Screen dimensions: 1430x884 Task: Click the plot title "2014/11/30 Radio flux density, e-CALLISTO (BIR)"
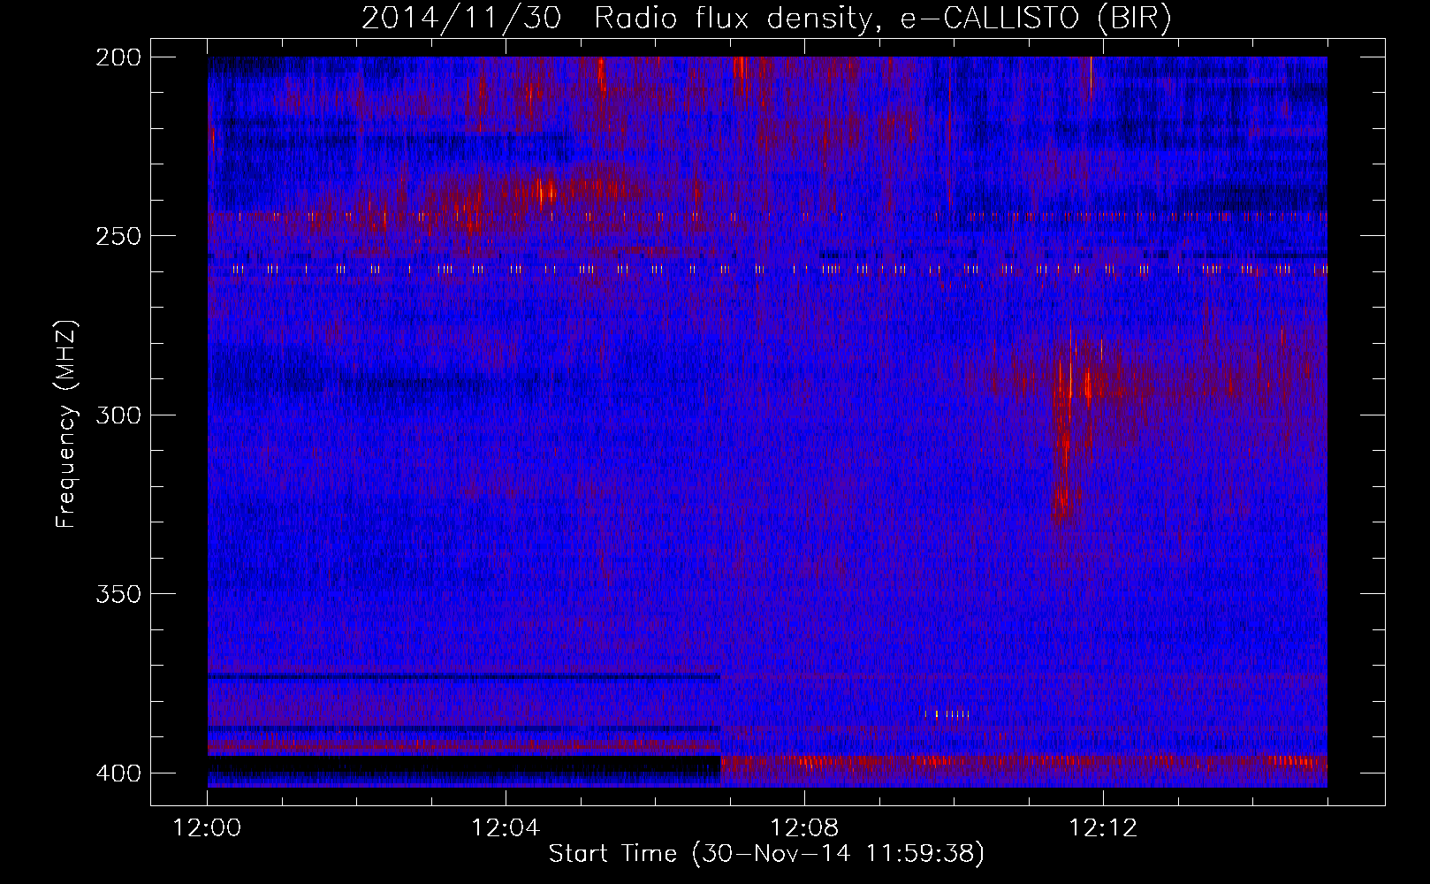766,19
